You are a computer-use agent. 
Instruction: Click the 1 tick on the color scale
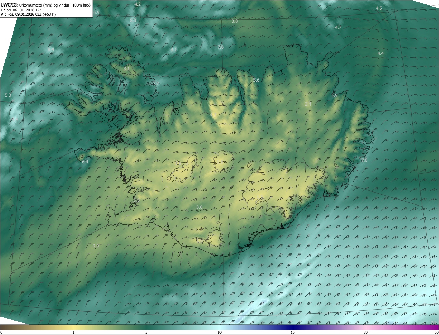click(73, 333)
